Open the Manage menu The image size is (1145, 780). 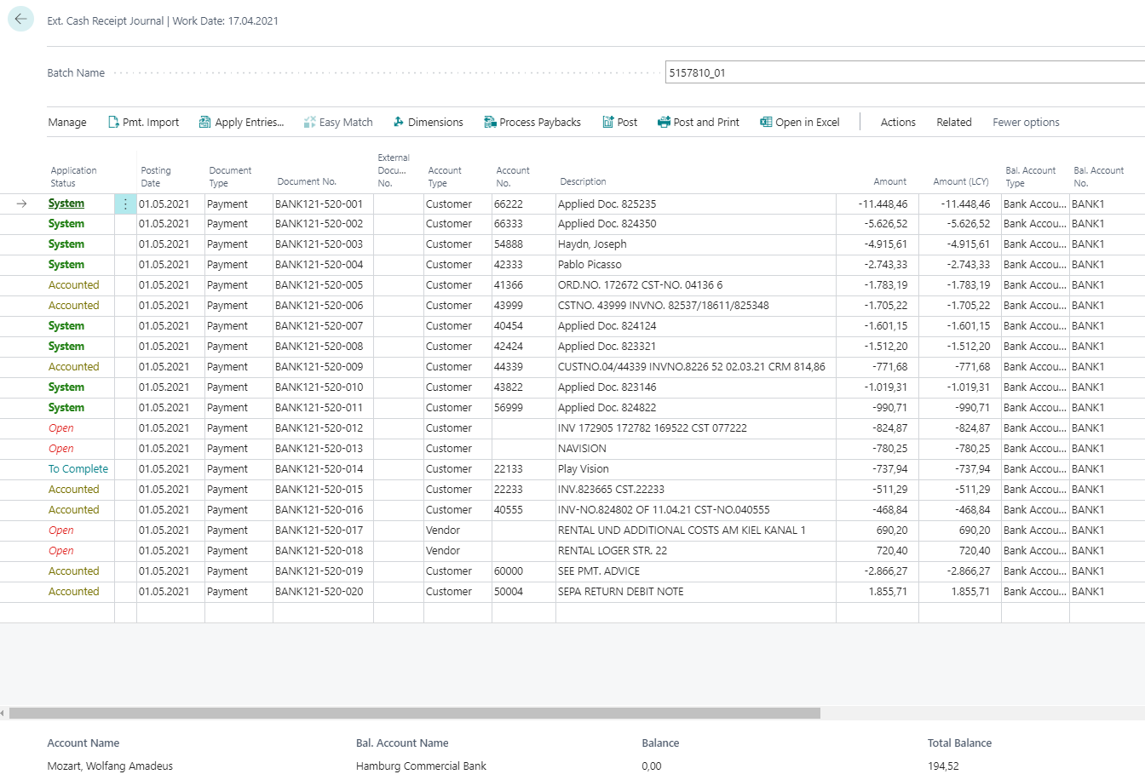tap(66, 122)
